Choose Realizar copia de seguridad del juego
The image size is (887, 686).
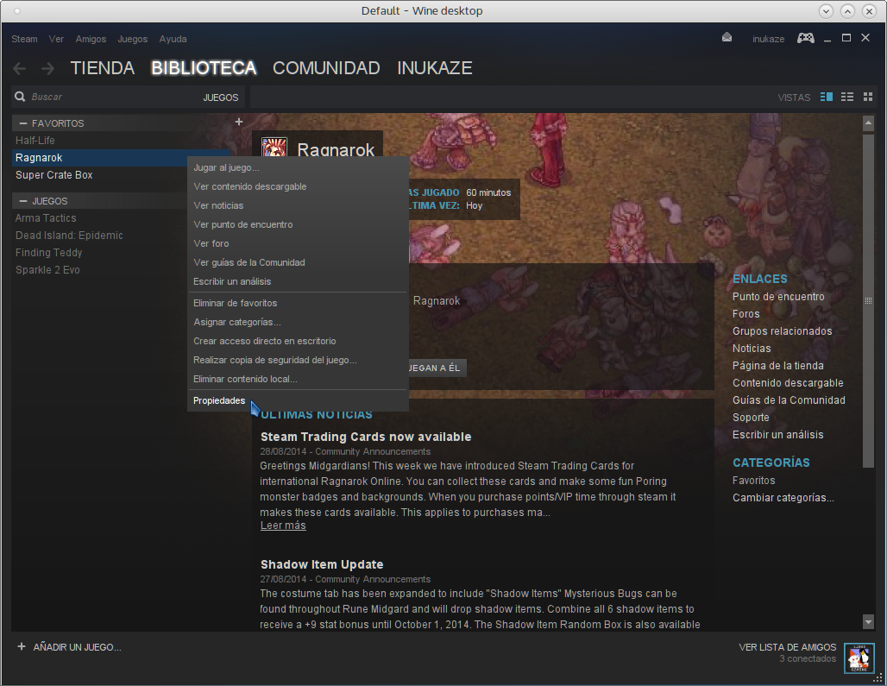coord(298,360)
